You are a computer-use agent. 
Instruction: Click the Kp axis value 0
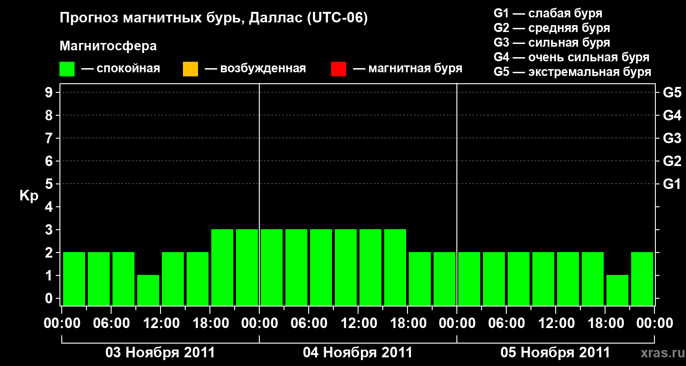50,298
